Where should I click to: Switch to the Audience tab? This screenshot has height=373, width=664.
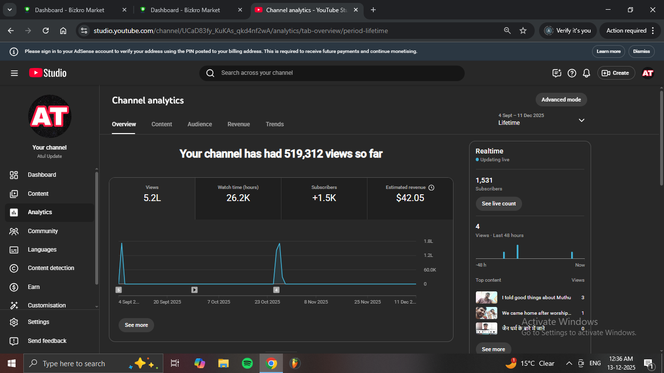coord(199,124)
